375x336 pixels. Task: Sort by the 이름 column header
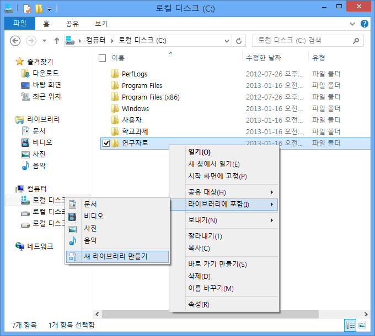pyautogui.click(x=118, y=58)
